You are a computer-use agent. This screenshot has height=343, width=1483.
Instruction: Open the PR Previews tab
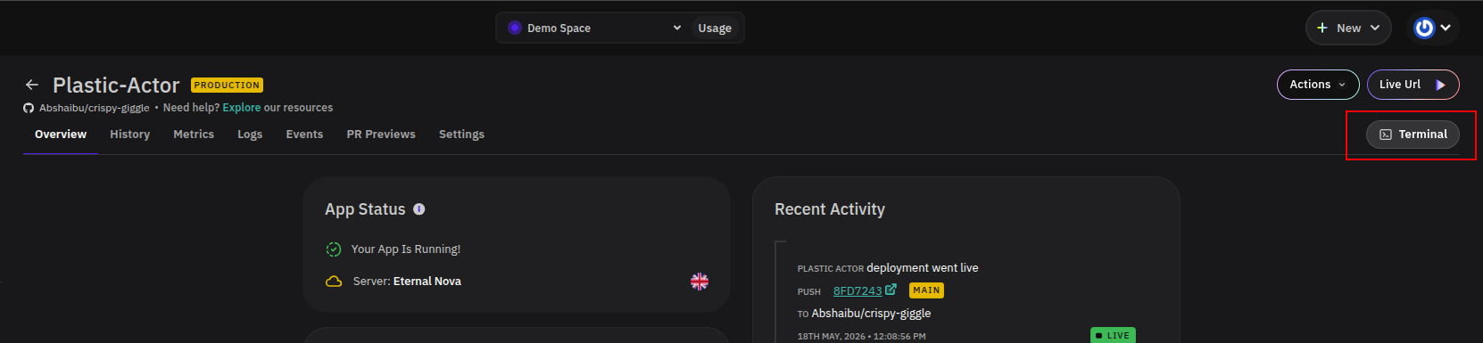coord(381,135)
